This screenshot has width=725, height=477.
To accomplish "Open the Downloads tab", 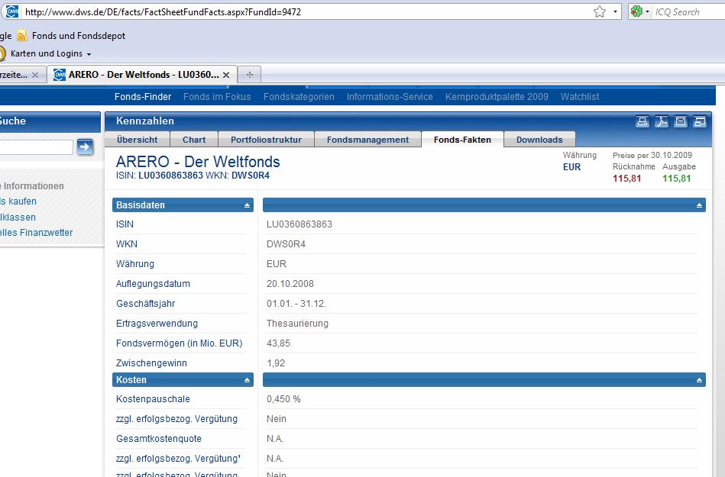I will (539, 140).
